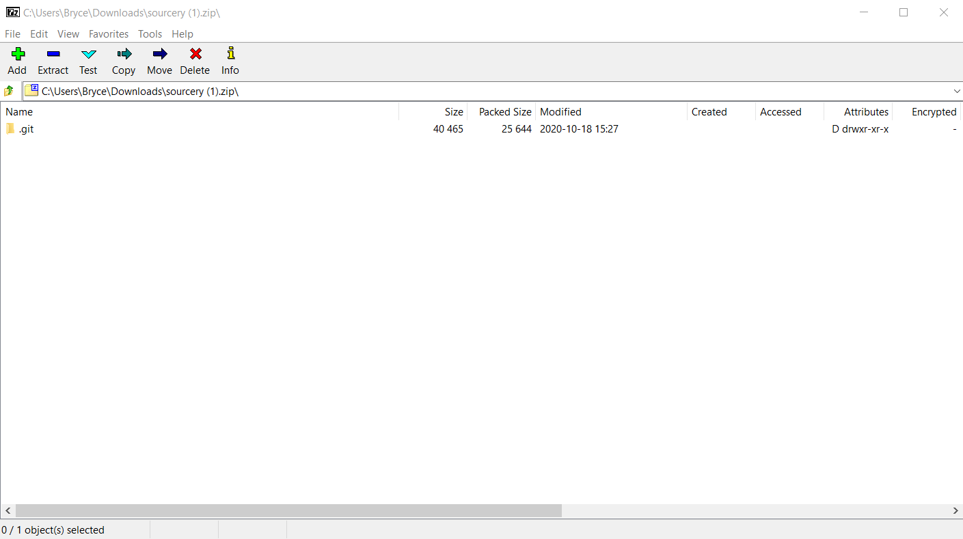Sort list by Name column

pos(19,112)
